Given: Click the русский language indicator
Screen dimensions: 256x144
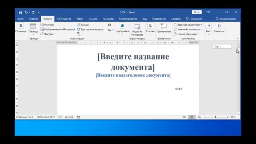Looking at the screenshot, I should (69, 117).
